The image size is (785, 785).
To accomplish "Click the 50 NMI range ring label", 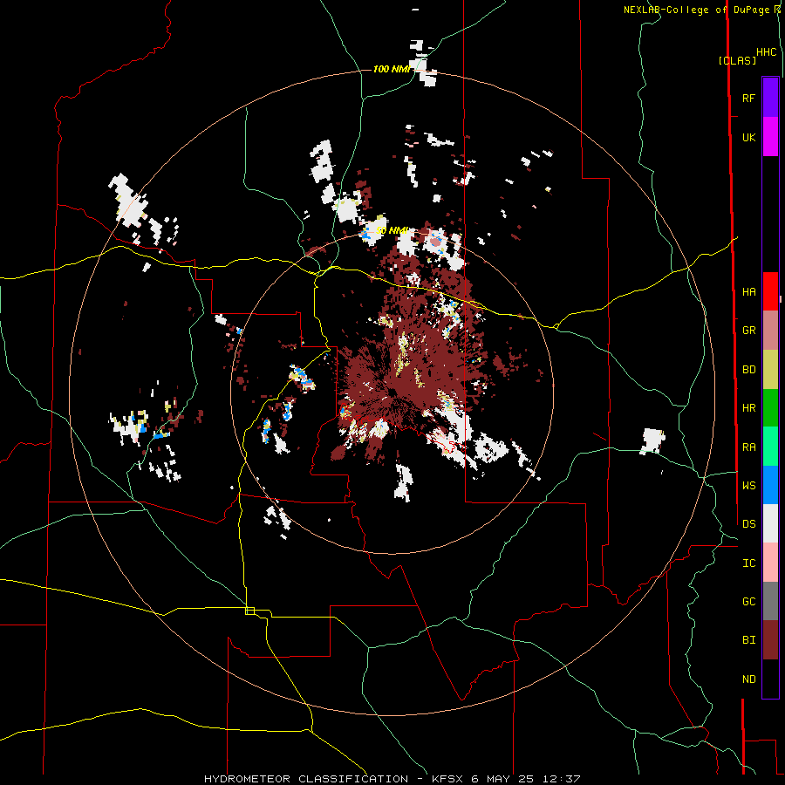I will click(x=392, y=230).
